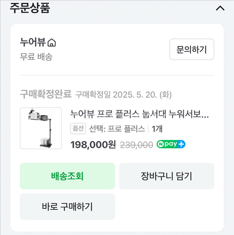Click the 구매확정완료 status label

[x=46, y=94]
